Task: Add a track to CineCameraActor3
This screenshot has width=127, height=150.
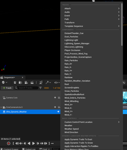Action: point(55,107)
